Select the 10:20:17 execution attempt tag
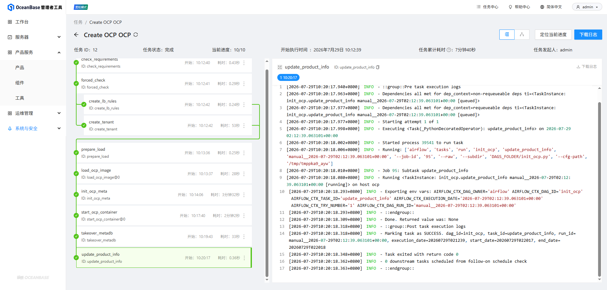The height and width of the screenshot is (290, 607). [x=288, y=77]
